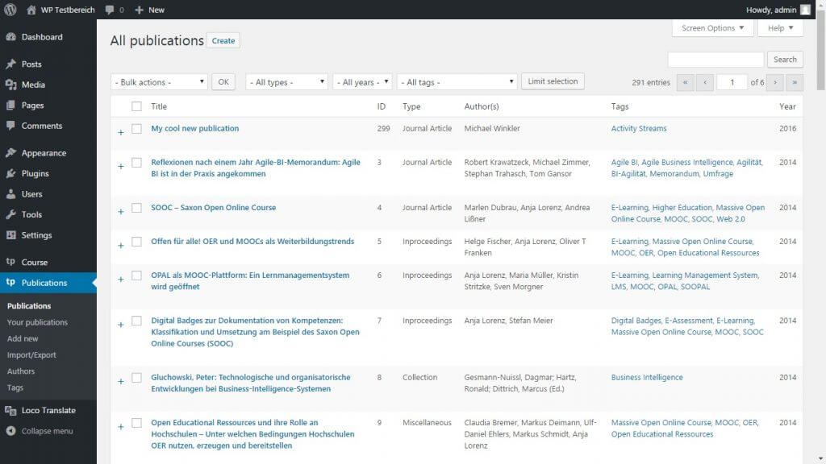Click the Loco Translate icon
Image resolution: width=826 pixels, height=464 pixels.
10,410
